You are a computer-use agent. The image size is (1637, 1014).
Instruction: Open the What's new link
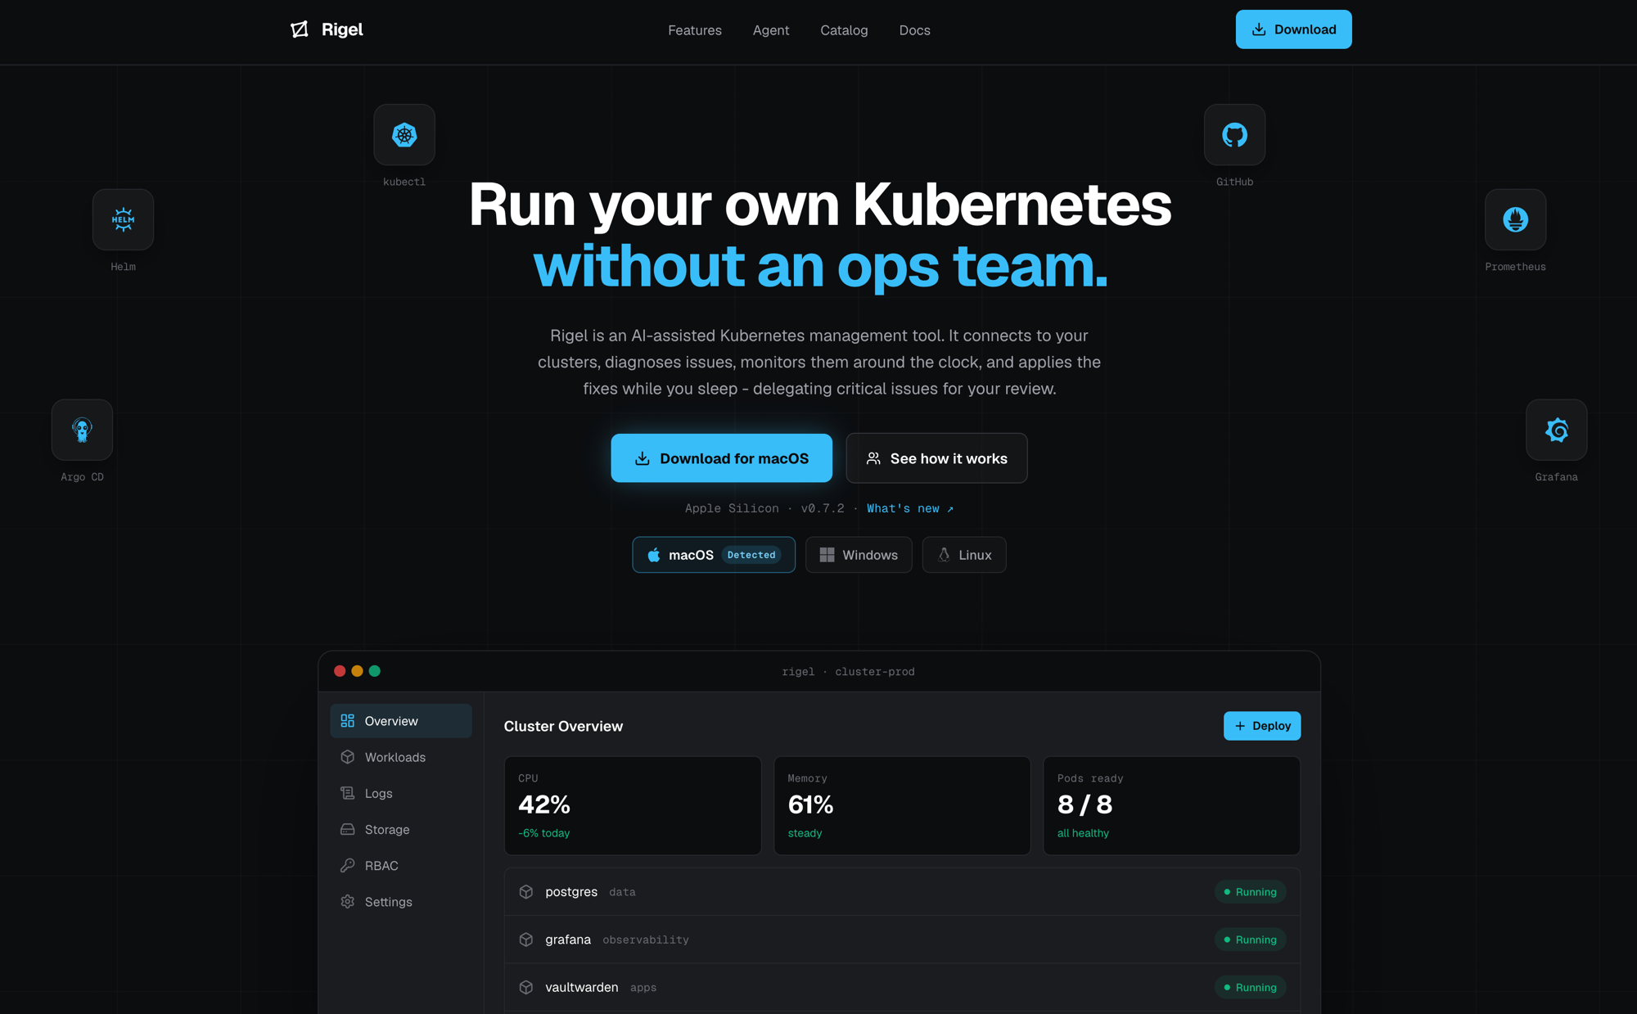coord(910,508)
